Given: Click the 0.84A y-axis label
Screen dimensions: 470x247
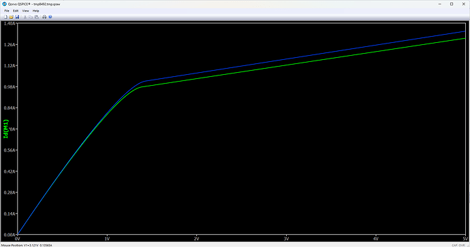Looking at the screenshot, I should coord(10,108).
